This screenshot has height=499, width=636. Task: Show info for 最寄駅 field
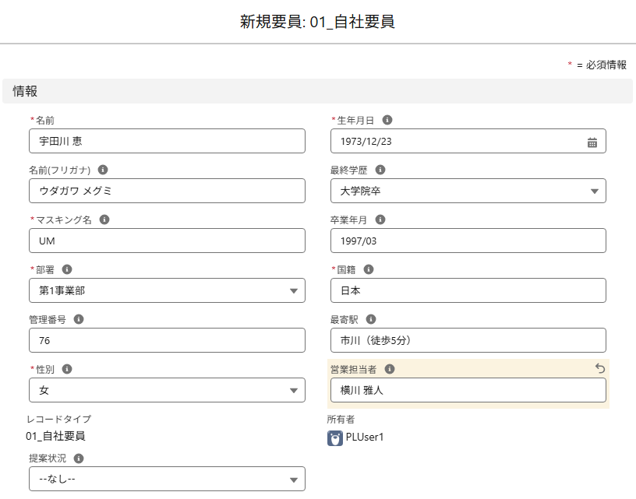click(371, 319)
